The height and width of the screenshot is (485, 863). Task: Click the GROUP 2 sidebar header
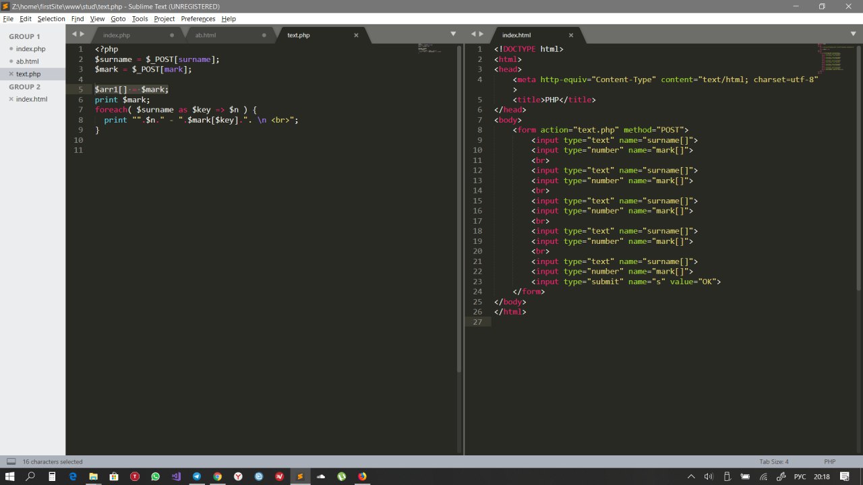point(24,87)
